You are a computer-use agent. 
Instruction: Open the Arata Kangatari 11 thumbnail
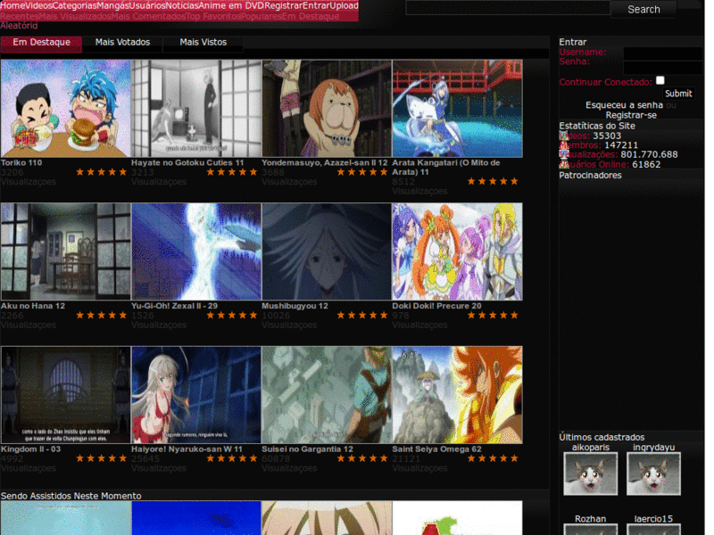(x=457, y=109)
